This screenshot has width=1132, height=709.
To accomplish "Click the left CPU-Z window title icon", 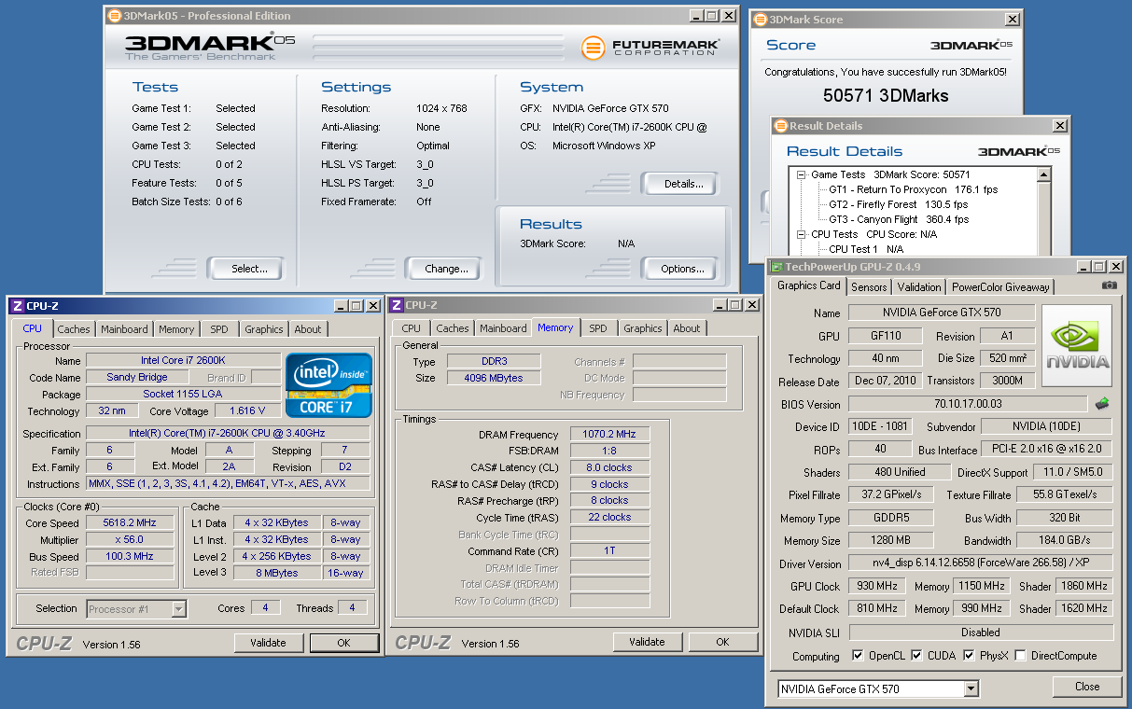I will coord(18,305).
